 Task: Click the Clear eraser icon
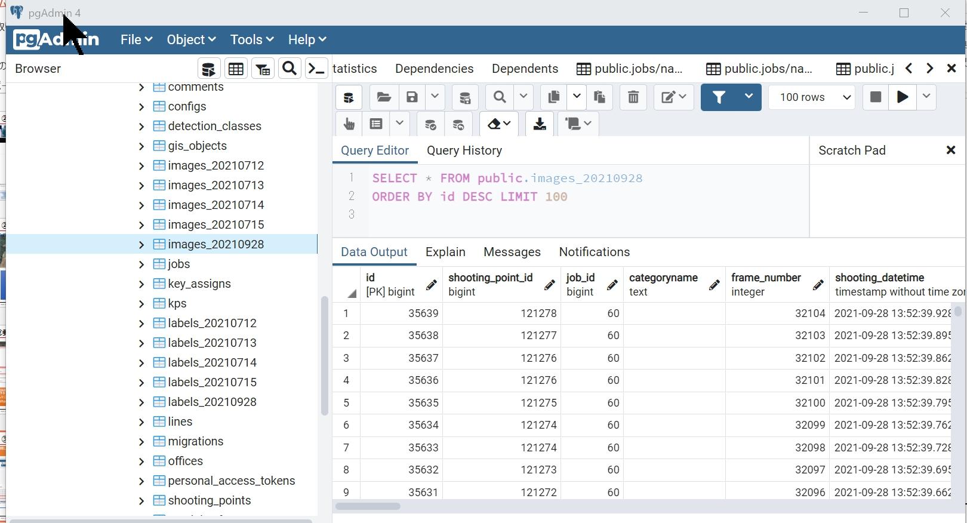click(x=499, y=124)
